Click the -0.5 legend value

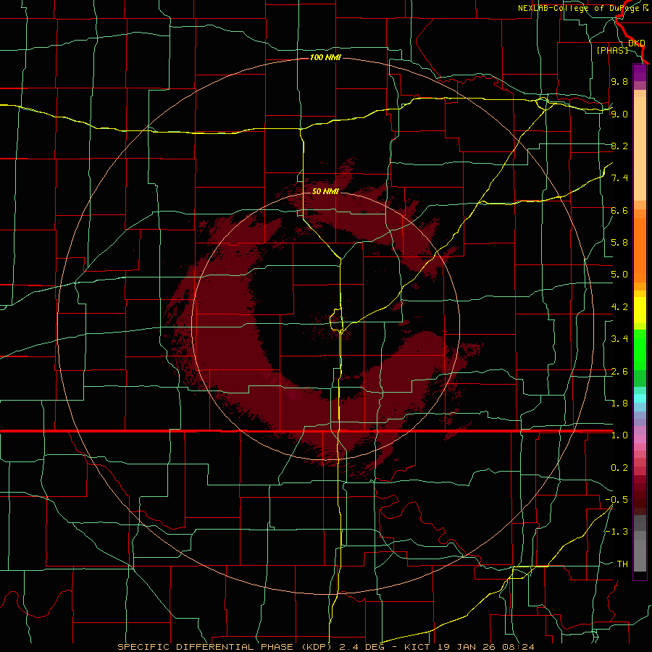617,500
